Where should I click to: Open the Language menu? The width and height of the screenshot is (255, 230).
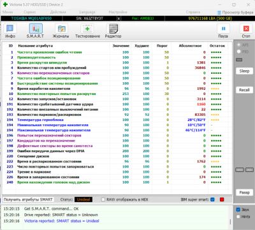click(x=87, y=12)
